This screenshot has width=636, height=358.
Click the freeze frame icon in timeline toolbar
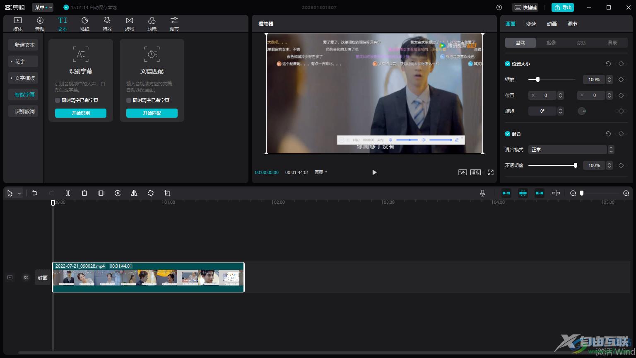pos(101,193)
